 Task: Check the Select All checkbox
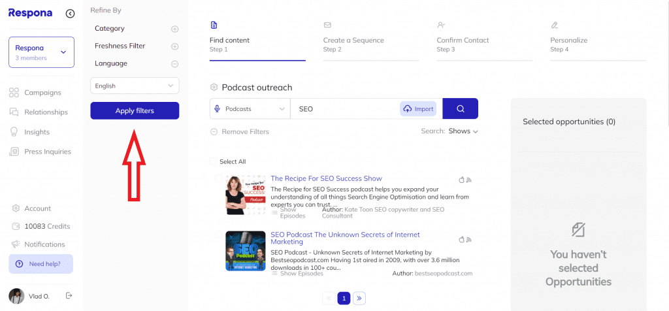[x=213, y=161]
